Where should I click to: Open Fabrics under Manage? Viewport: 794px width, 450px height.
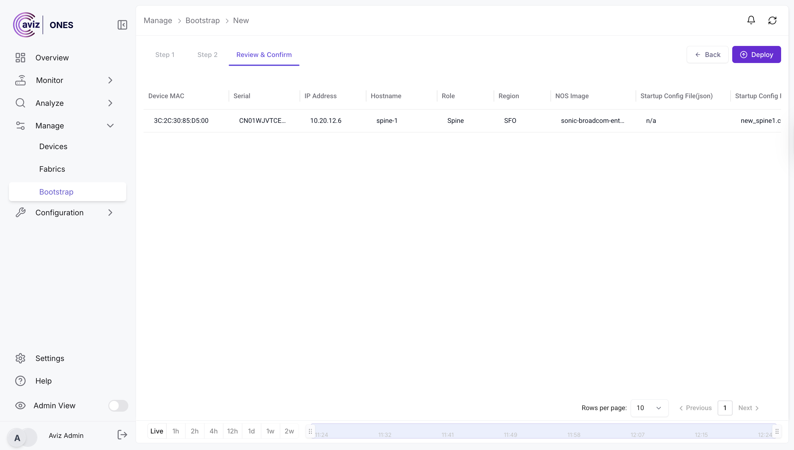coord(52,169)
